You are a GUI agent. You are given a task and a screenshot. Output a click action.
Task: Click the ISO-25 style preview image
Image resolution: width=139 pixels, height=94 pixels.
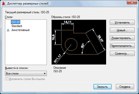tap(79, 42)
